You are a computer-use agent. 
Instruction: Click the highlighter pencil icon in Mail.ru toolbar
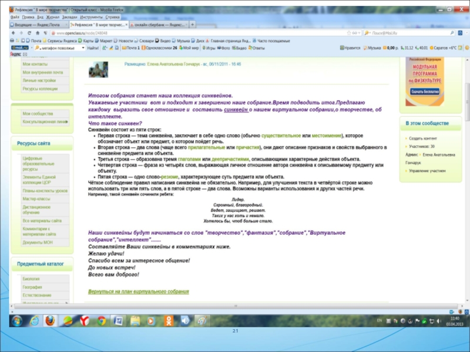pyautogui.click(x=111, y=48)
